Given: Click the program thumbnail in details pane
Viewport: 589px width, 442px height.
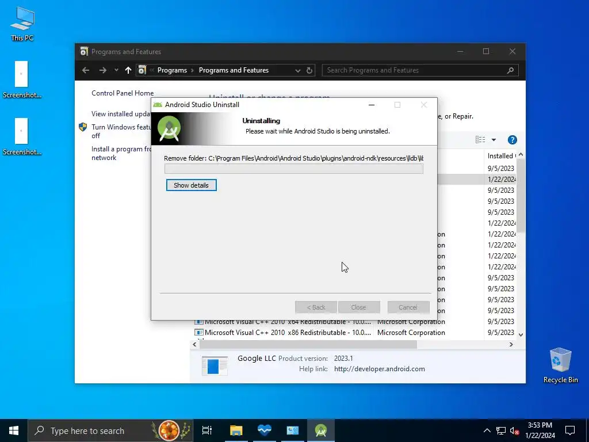Looking at the screenshot, I should 215,365.
